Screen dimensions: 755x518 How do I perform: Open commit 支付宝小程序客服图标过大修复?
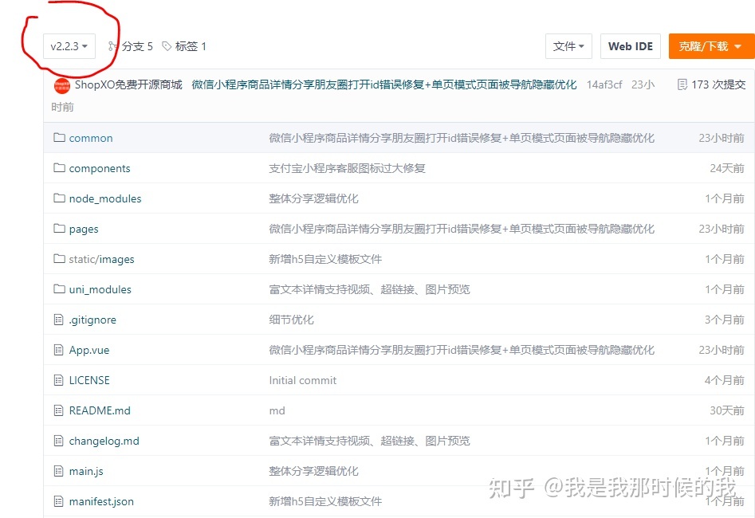point(347,168)
